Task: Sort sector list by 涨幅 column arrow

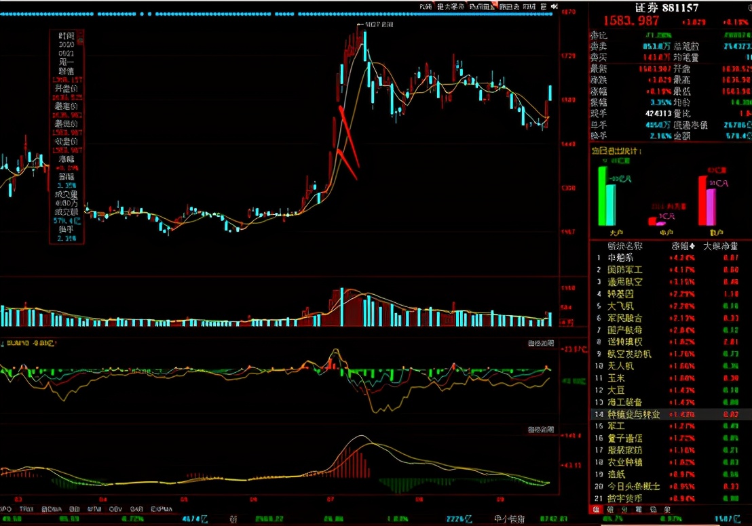Action: [692, 246]
